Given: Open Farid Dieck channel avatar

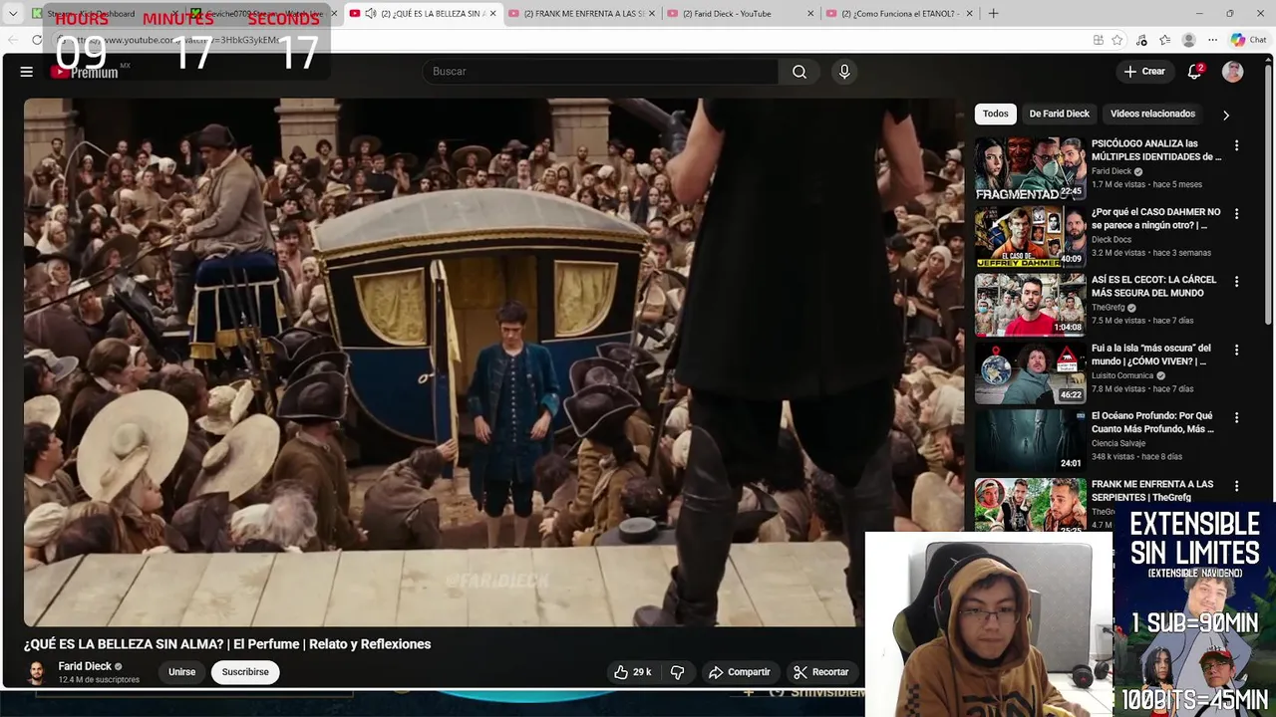Looking at the screenshot, I should (36, 672).
